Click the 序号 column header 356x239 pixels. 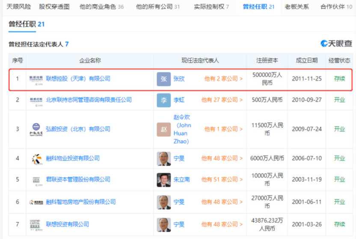coord(18,60)
